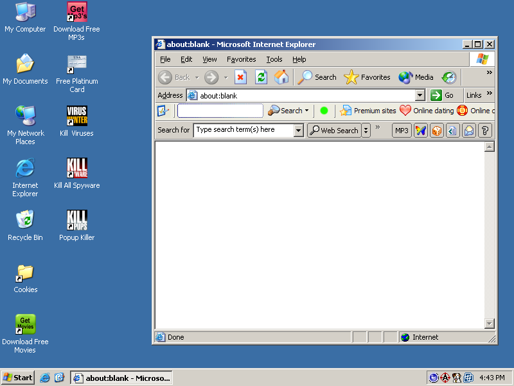Select the Popup Killer desktop shortcut
514x386 pixels.
(76, 226)
